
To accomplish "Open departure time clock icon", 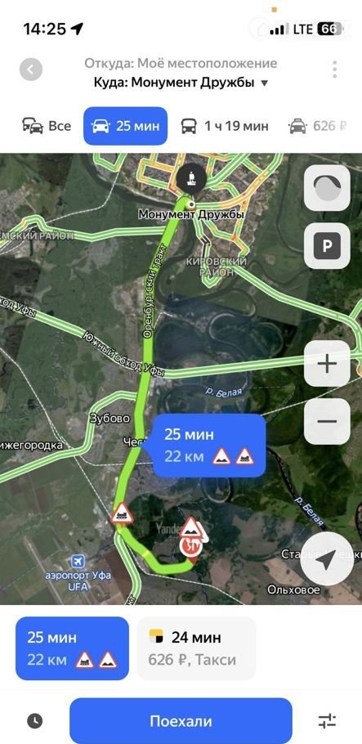I will point(34,721).
